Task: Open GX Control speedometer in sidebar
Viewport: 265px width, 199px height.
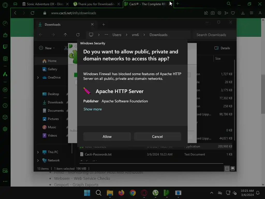Action: tap(5, 23)
